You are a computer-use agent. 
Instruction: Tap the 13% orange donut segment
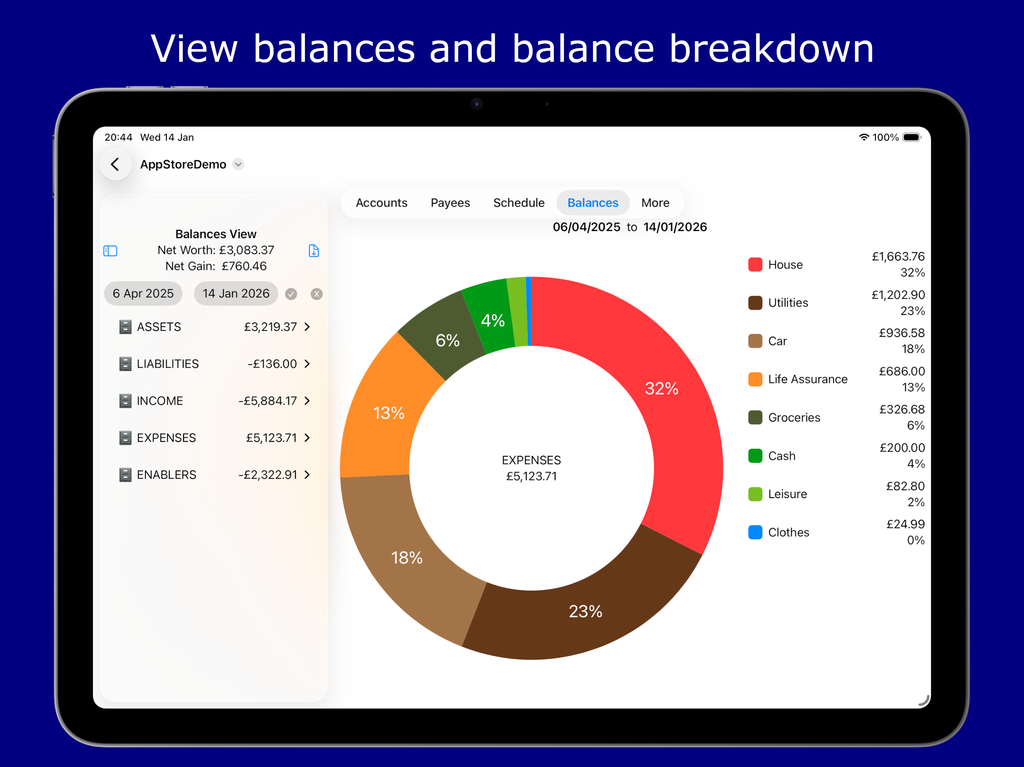coord(389,413)
